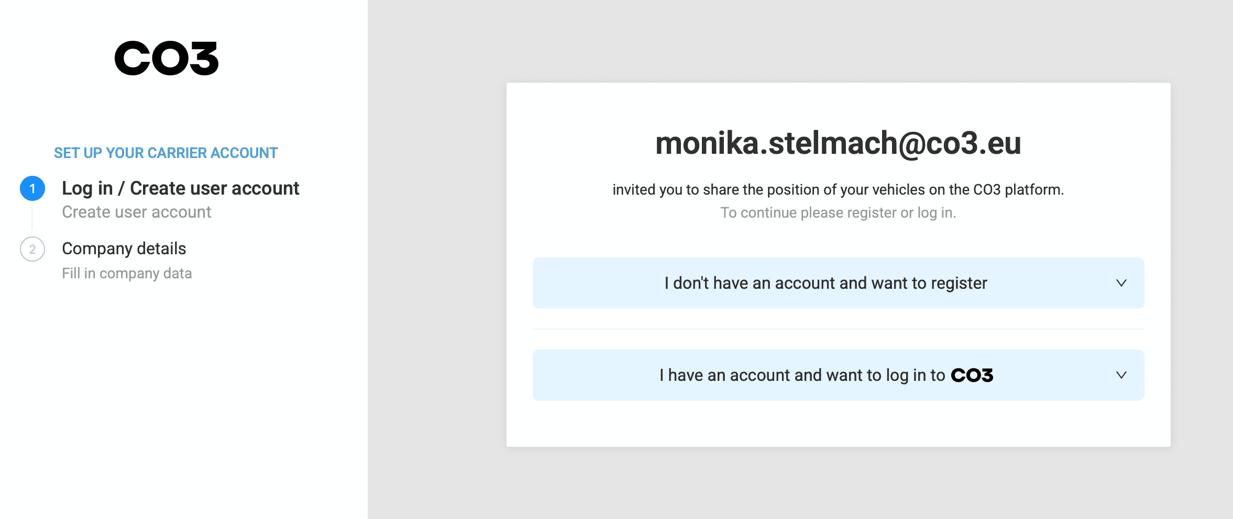Click "To continue please register or log in" text
The height and width of the screenshot is (519, 1233).
tap(838, 212)
